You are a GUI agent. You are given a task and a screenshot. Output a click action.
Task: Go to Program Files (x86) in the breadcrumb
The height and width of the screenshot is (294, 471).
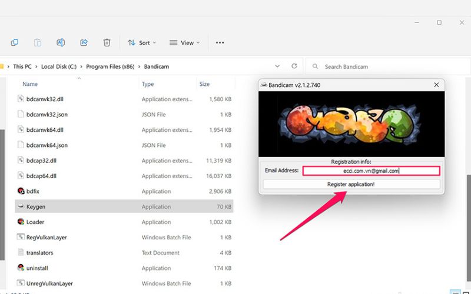pos(110,66)
